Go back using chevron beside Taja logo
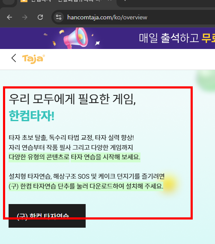 pos(14,58)
